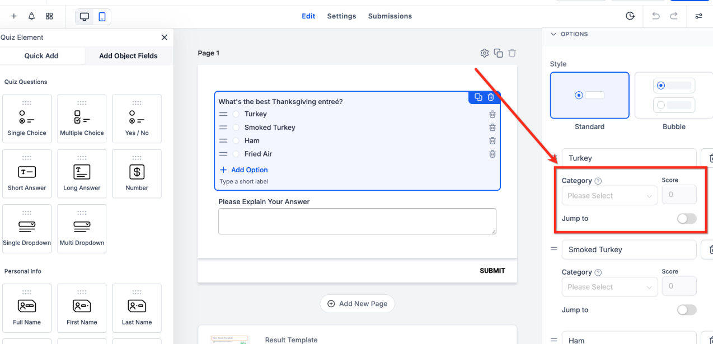The image size is (713, 344).
Task: Add a Single Choice question element
Action: click(27, 119)
